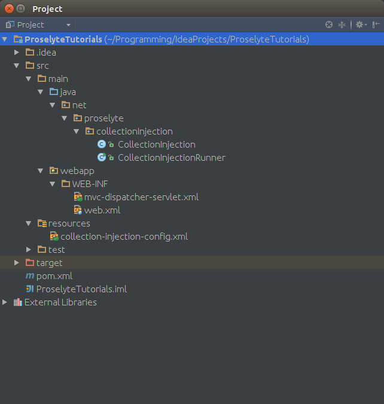
Task: Close the Project window
Action: click(9, 8)
